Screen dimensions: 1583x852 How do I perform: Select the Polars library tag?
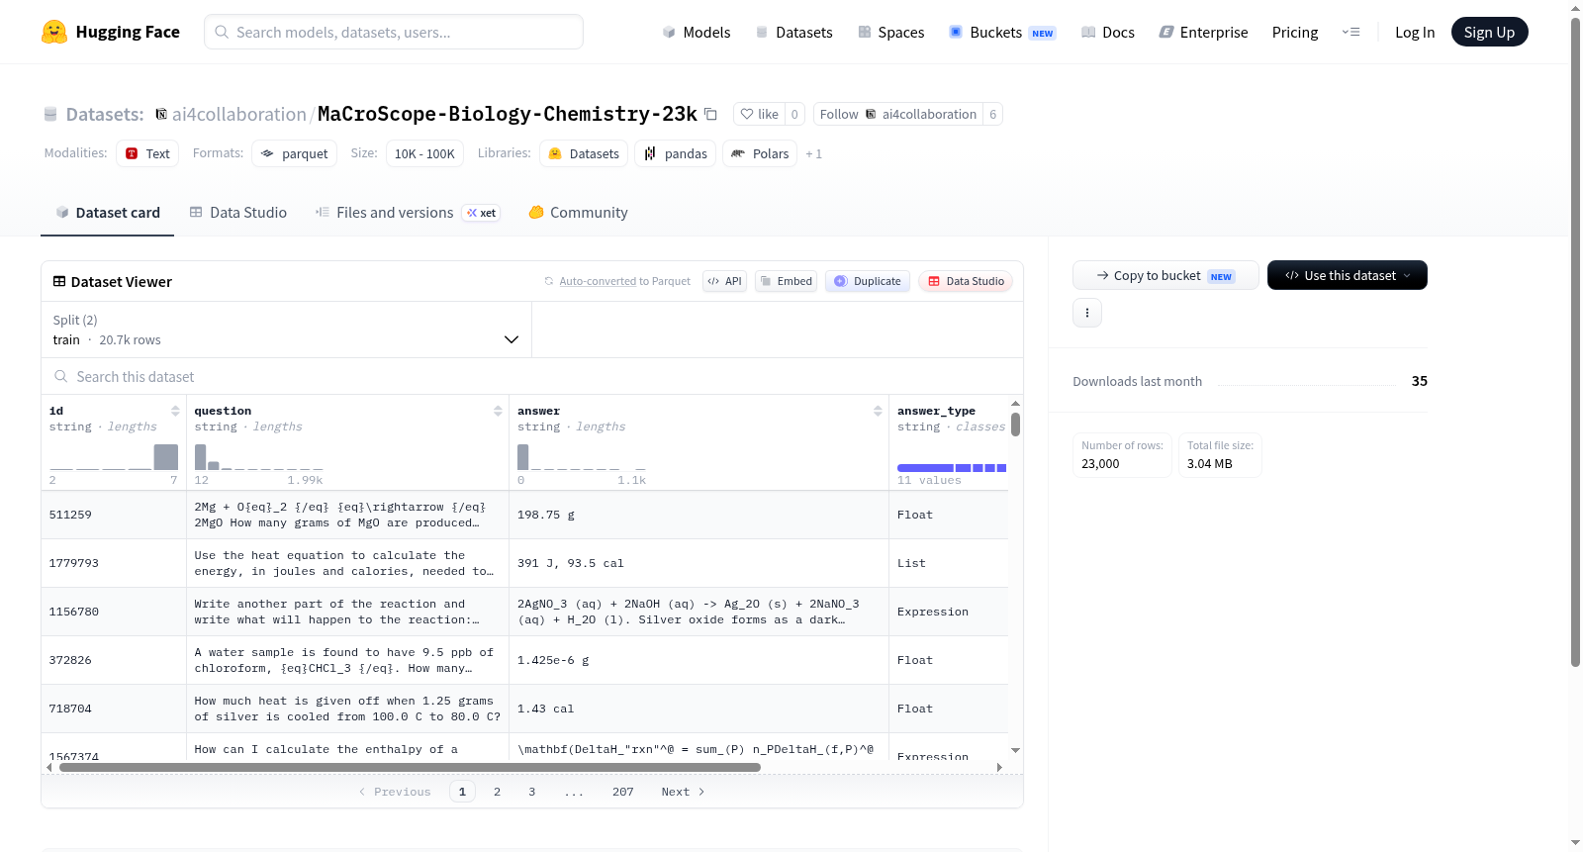pyautogui.click(x=760, y=153)
